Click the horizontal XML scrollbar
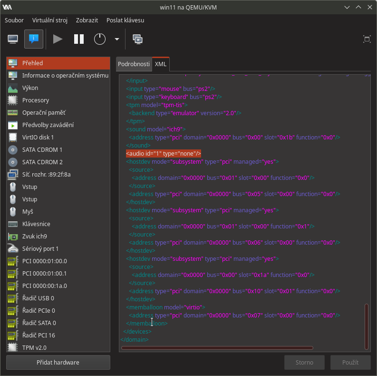The image size is (377, 376). pyautogui.click(x=217, y=348)
